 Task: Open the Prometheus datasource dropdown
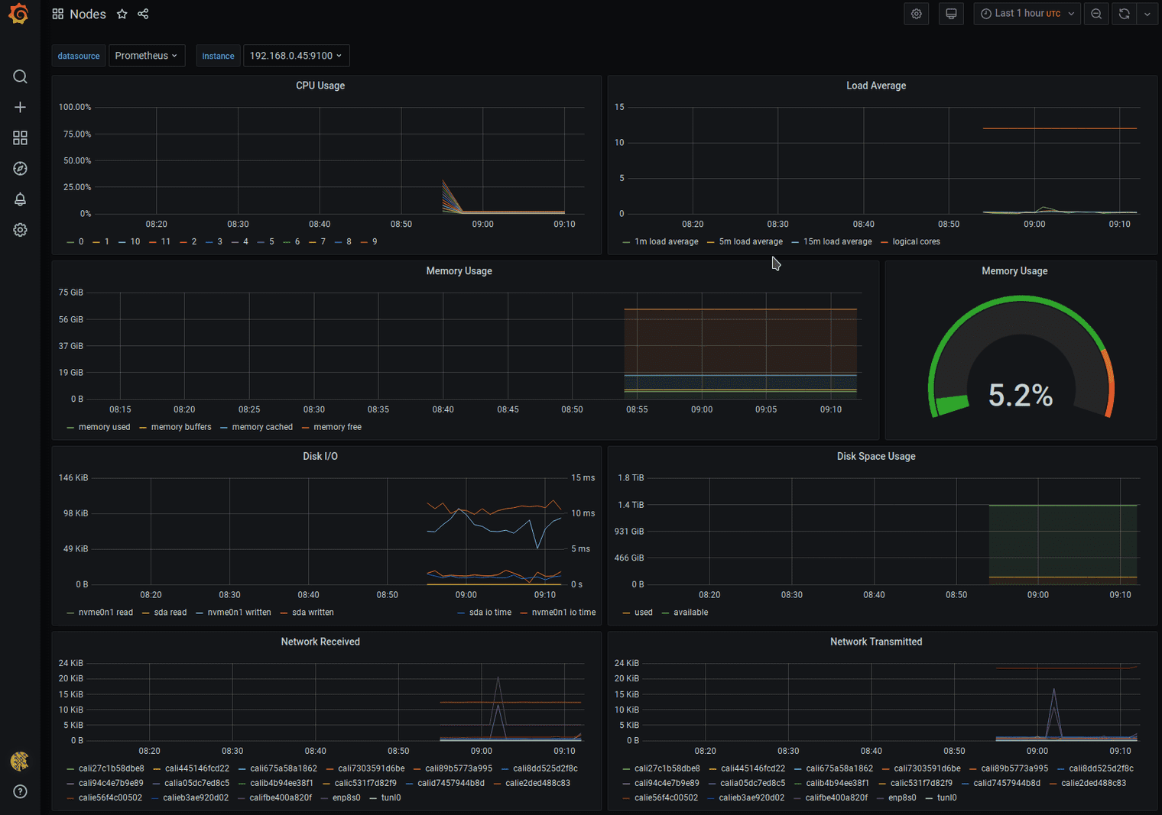(x=147, y=55)
